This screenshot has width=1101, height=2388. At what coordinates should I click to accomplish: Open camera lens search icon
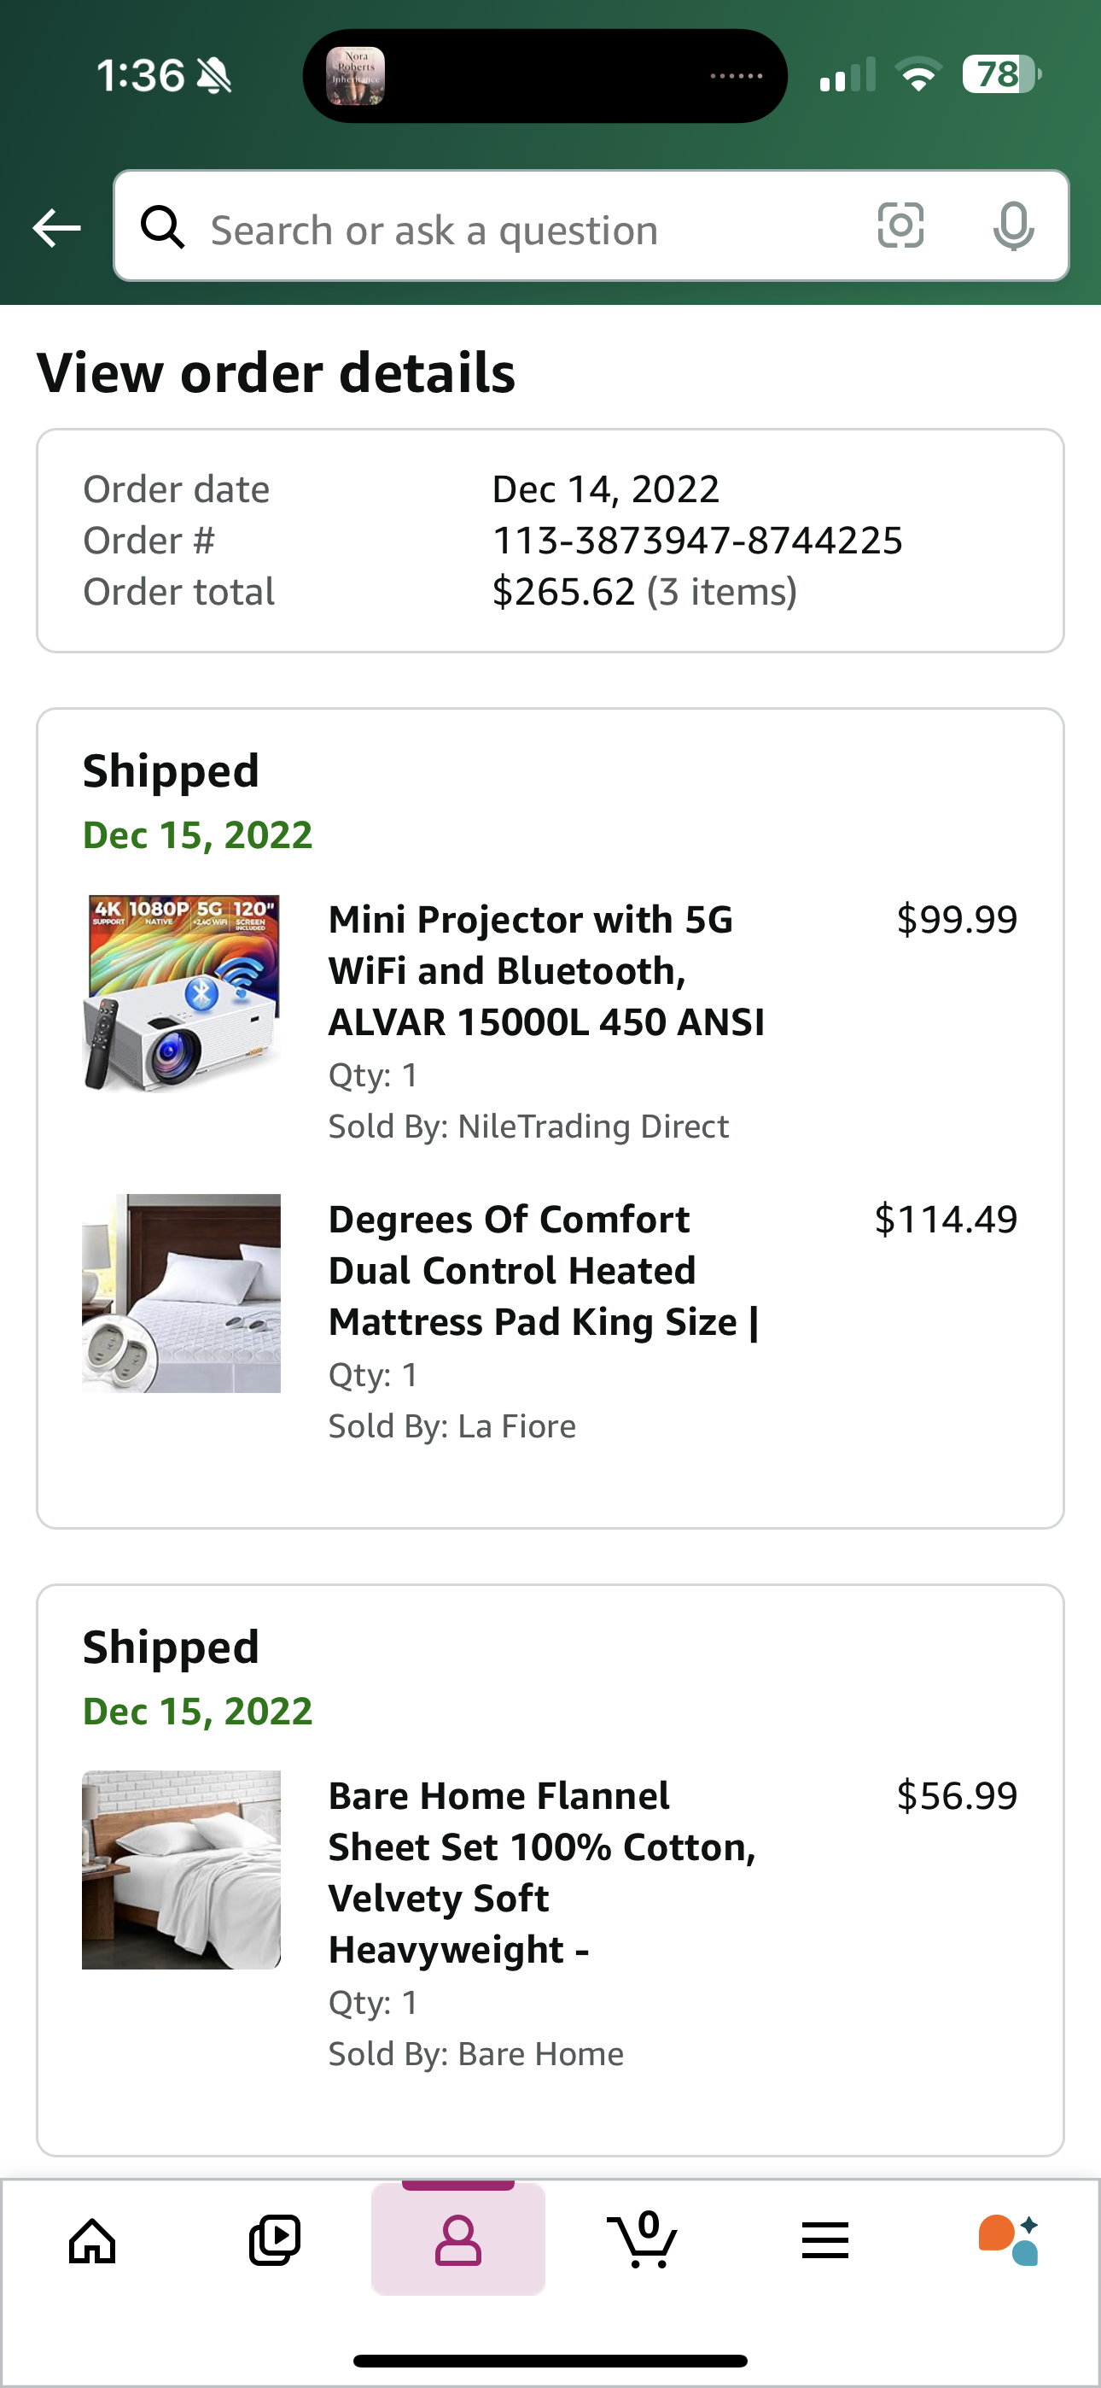[900, 225]
